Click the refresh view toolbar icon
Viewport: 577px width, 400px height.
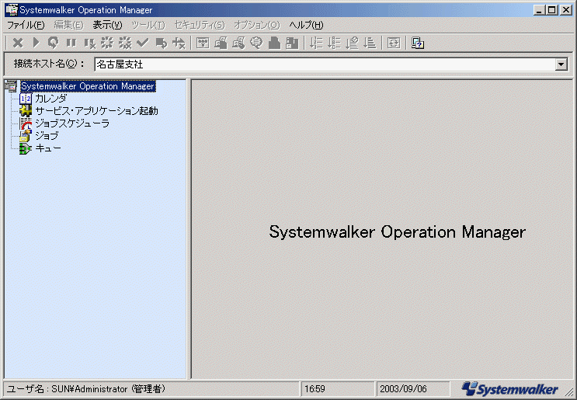[x=394, y=43]
